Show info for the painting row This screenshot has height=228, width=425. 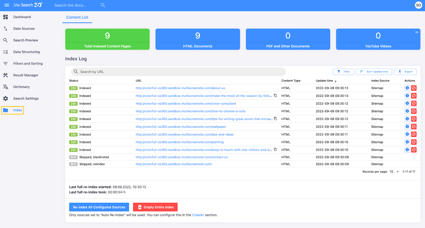coord(407,142)
